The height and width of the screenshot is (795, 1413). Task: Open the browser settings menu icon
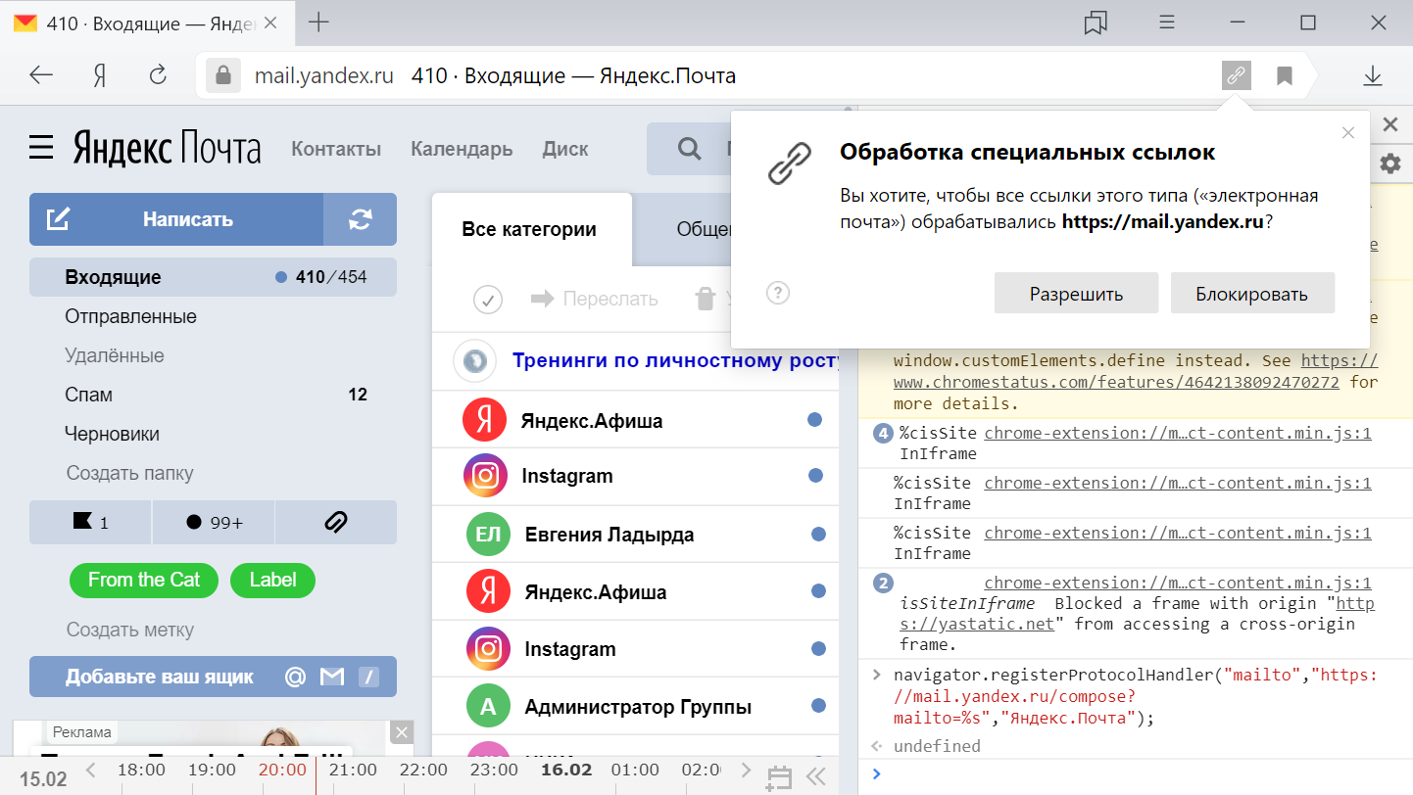1167,23
